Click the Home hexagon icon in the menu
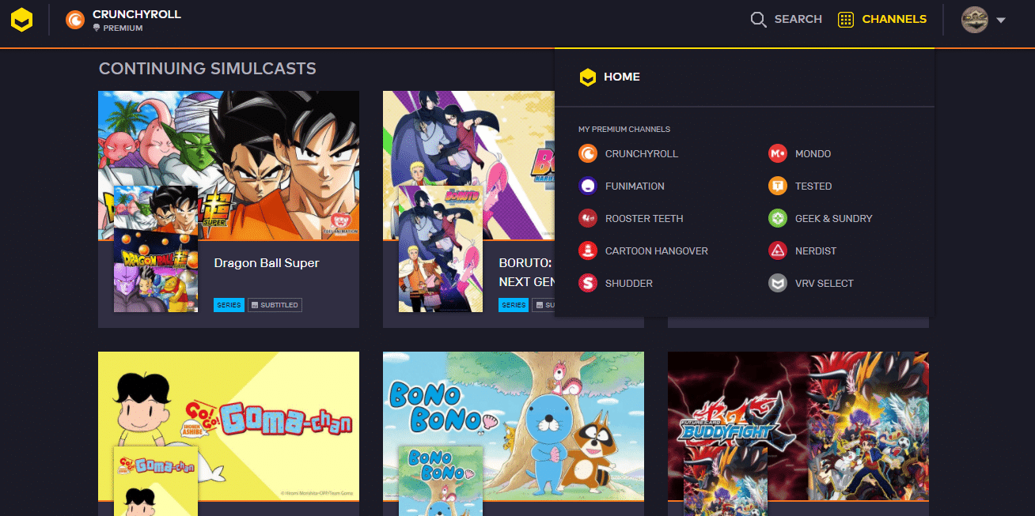The image size is (1035, 516). (587, 77)
